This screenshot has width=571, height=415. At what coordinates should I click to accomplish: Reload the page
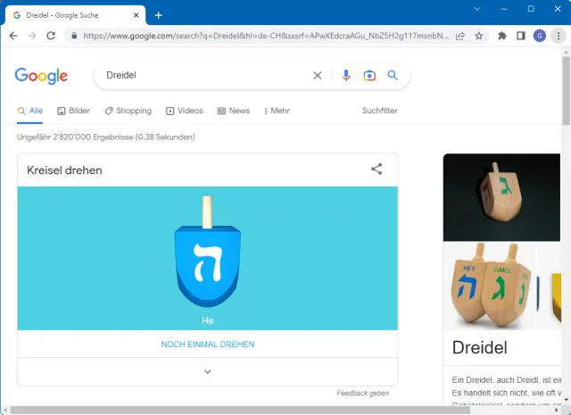coord(51,36)
